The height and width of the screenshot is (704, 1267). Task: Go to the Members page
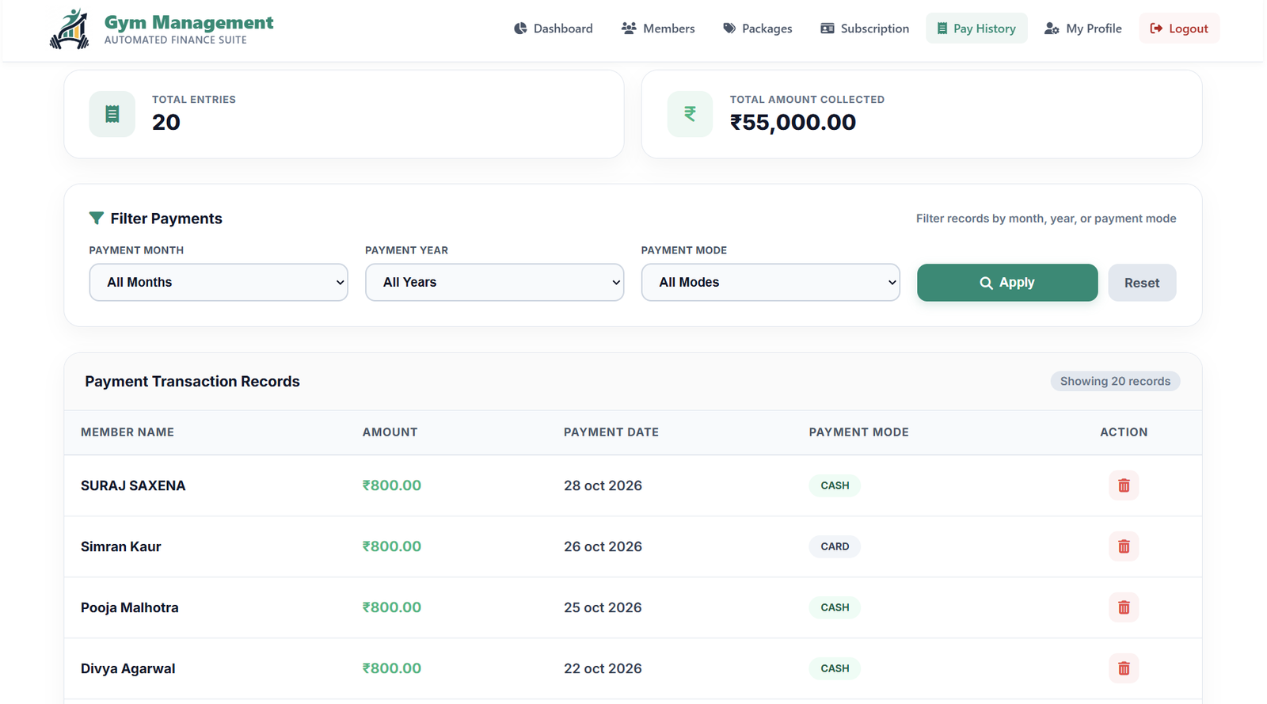click(658, 29)
